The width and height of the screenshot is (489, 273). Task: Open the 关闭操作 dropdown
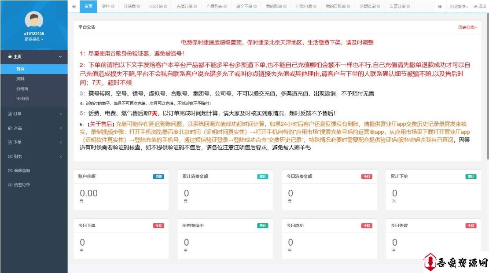(x=459, y=6)
